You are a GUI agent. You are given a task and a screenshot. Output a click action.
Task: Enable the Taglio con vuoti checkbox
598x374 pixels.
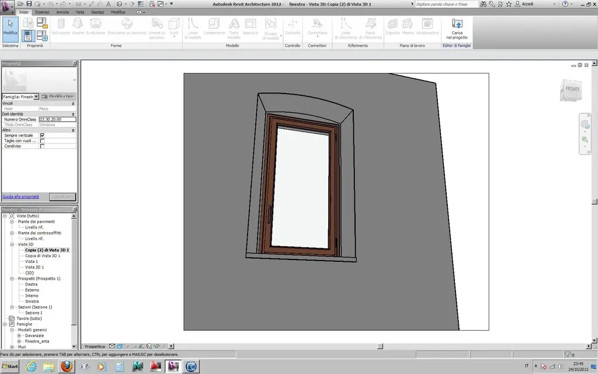tap(42, 141)
